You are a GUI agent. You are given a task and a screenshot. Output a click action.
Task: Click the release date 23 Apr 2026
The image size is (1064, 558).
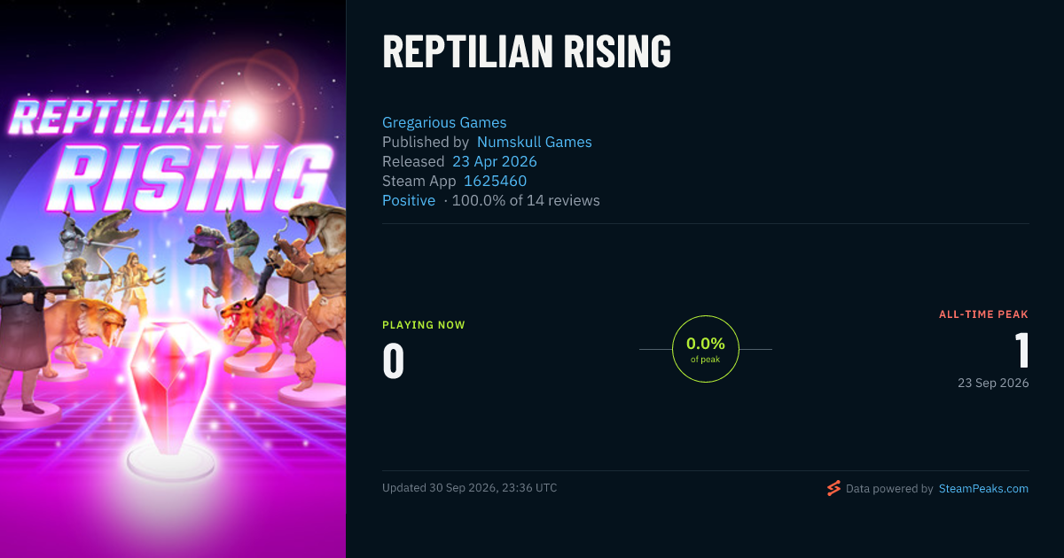(x=495, y=161)
